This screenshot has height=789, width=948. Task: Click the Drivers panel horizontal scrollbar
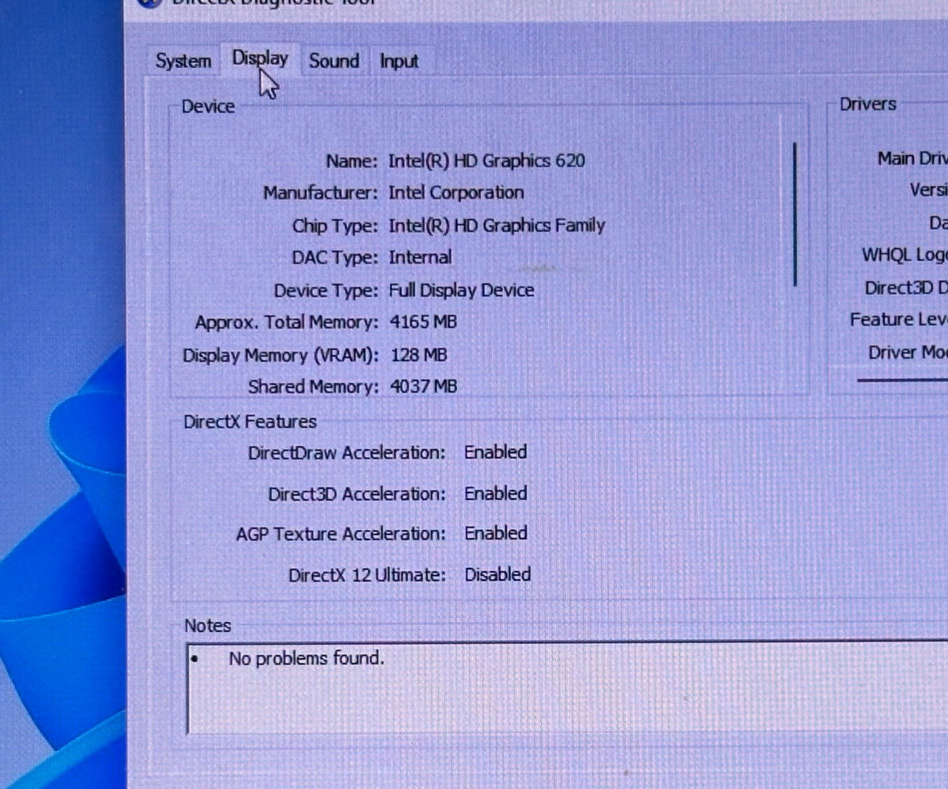tap(902, 380)
